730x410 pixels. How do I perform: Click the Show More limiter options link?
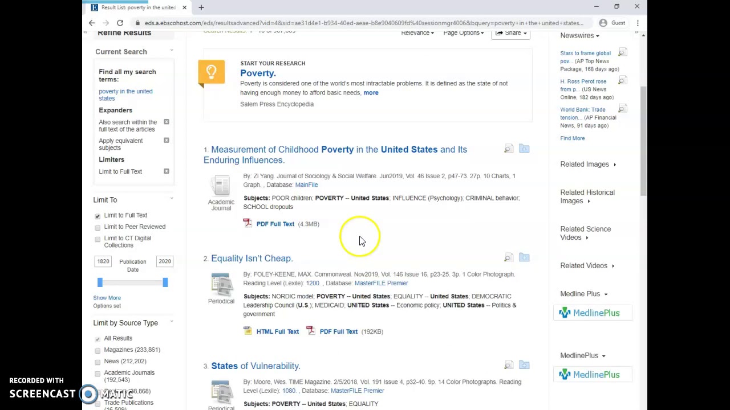(107, 298)
